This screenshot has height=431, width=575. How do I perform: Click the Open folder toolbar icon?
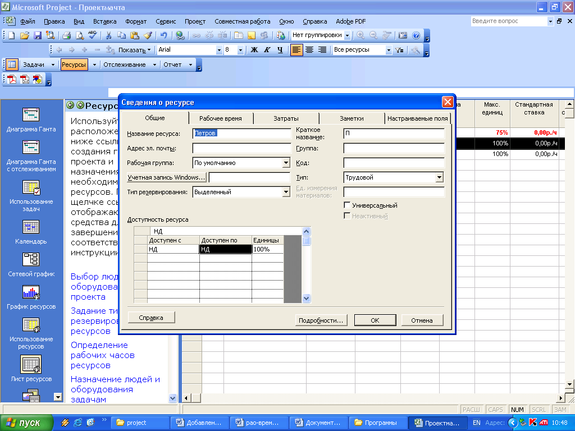coord(25,35)
